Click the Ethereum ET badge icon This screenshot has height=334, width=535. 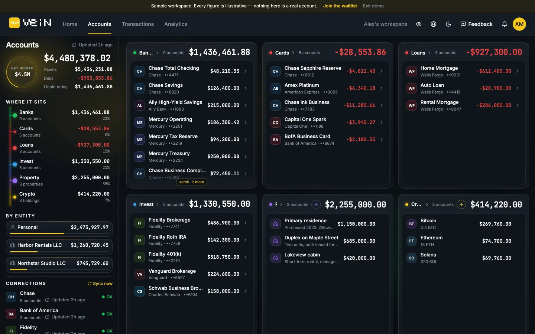412,241
